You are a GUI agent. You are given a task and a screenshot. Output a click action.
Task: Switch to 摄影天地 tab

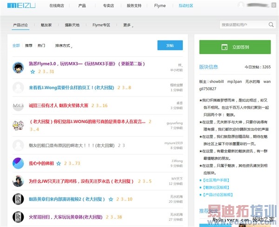pyautogui.click(x=72, y=25)
